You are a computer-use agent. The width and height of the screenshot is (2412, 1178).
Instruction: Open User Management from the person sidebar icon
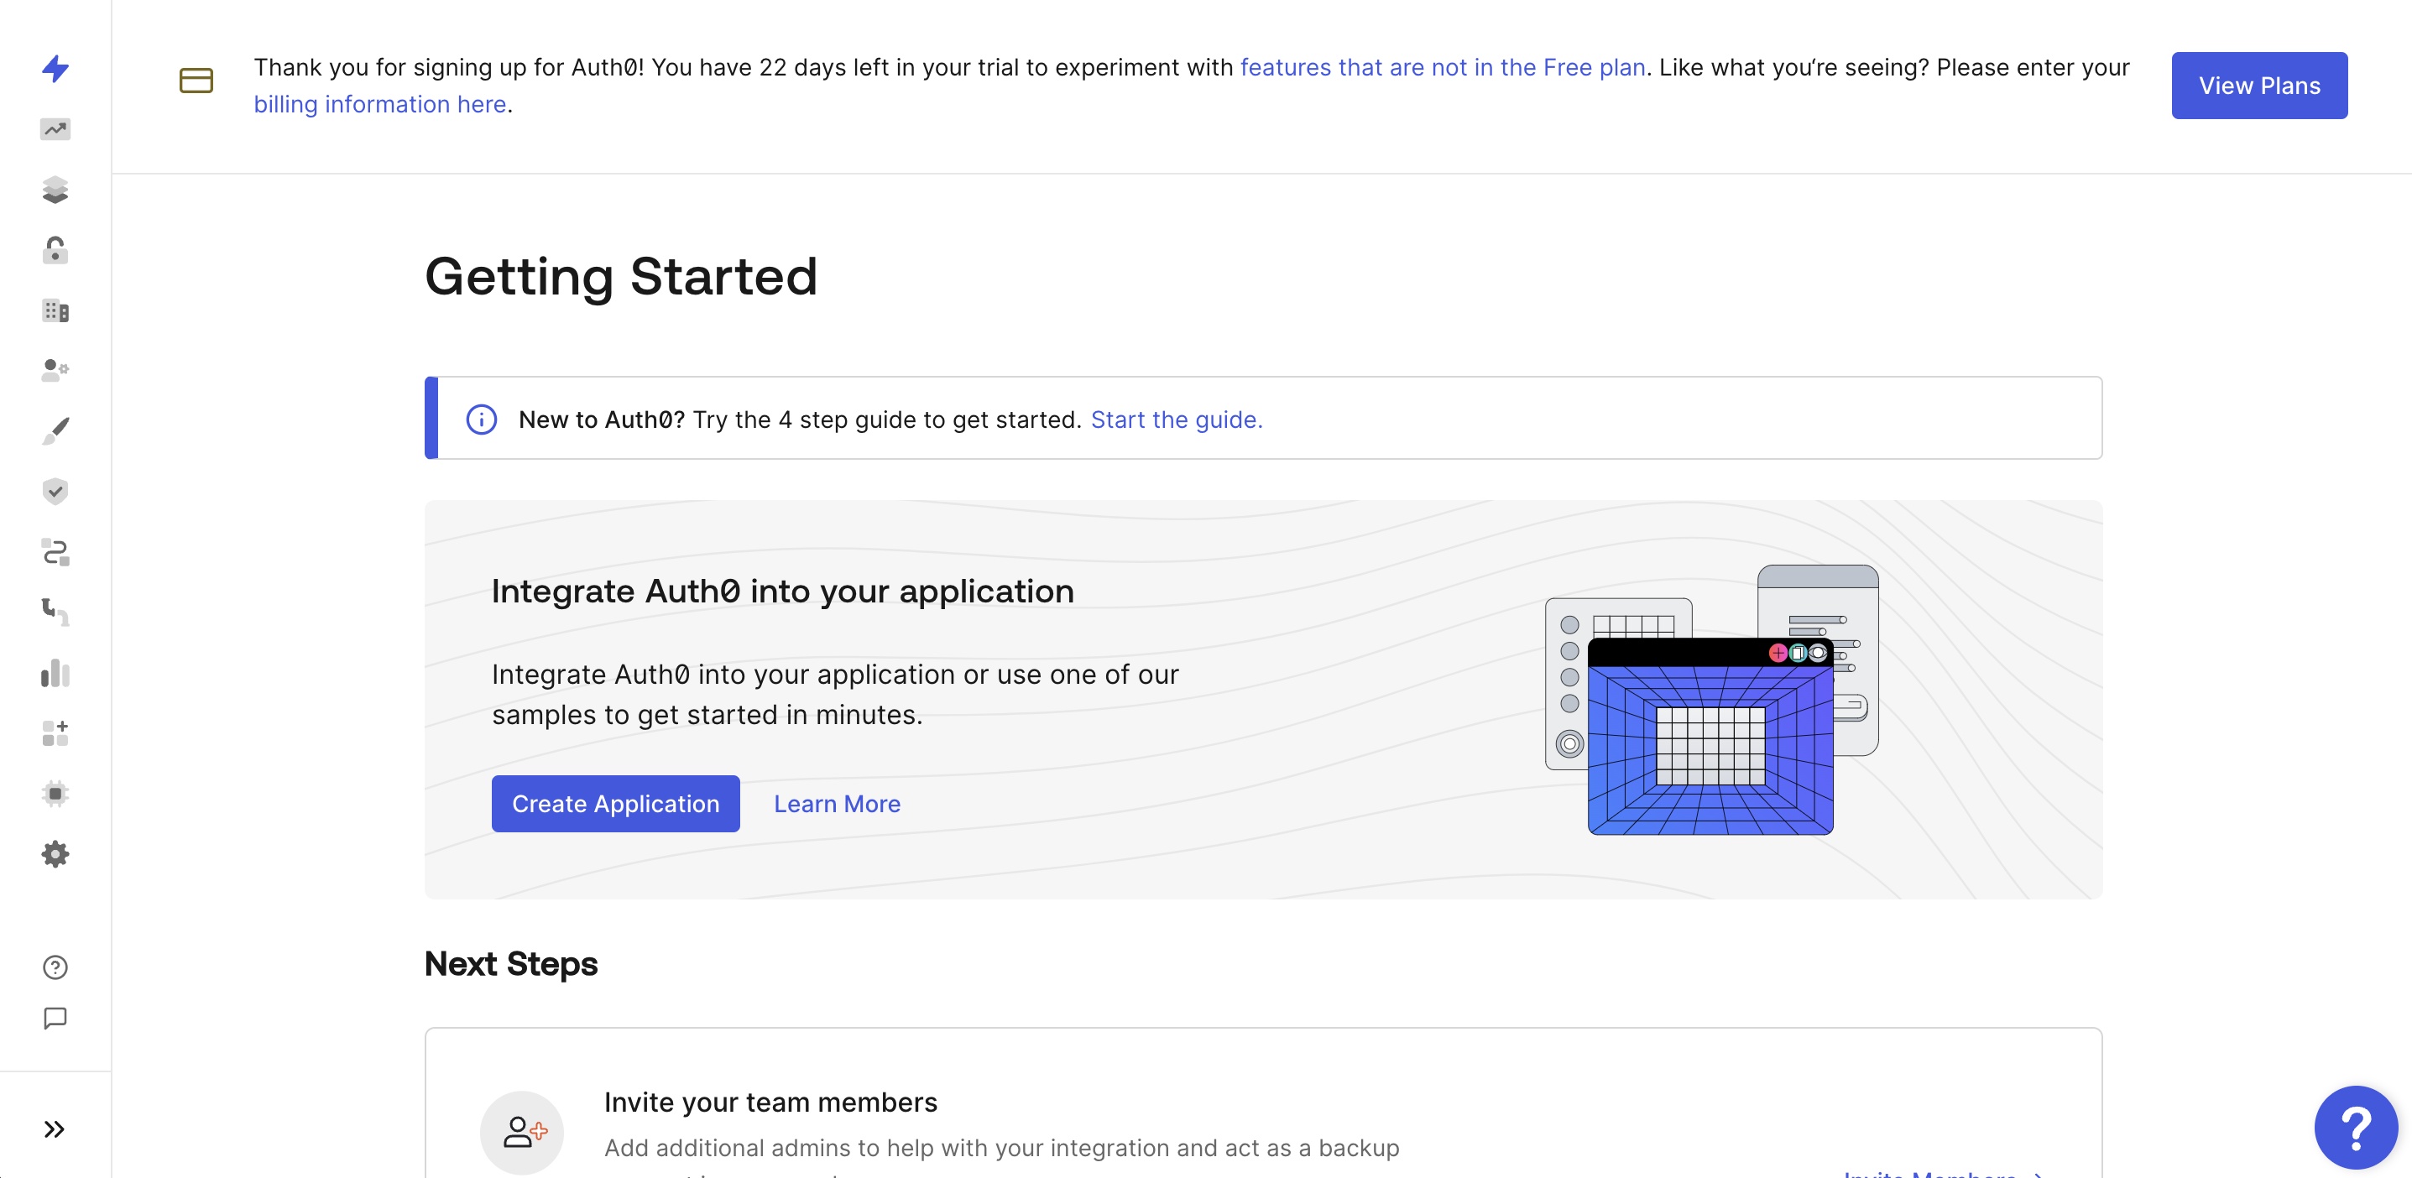pyautogui.click(x=55, y=370)
